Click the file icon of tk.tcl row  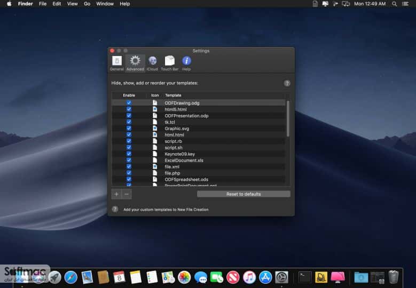click(155, 122)
